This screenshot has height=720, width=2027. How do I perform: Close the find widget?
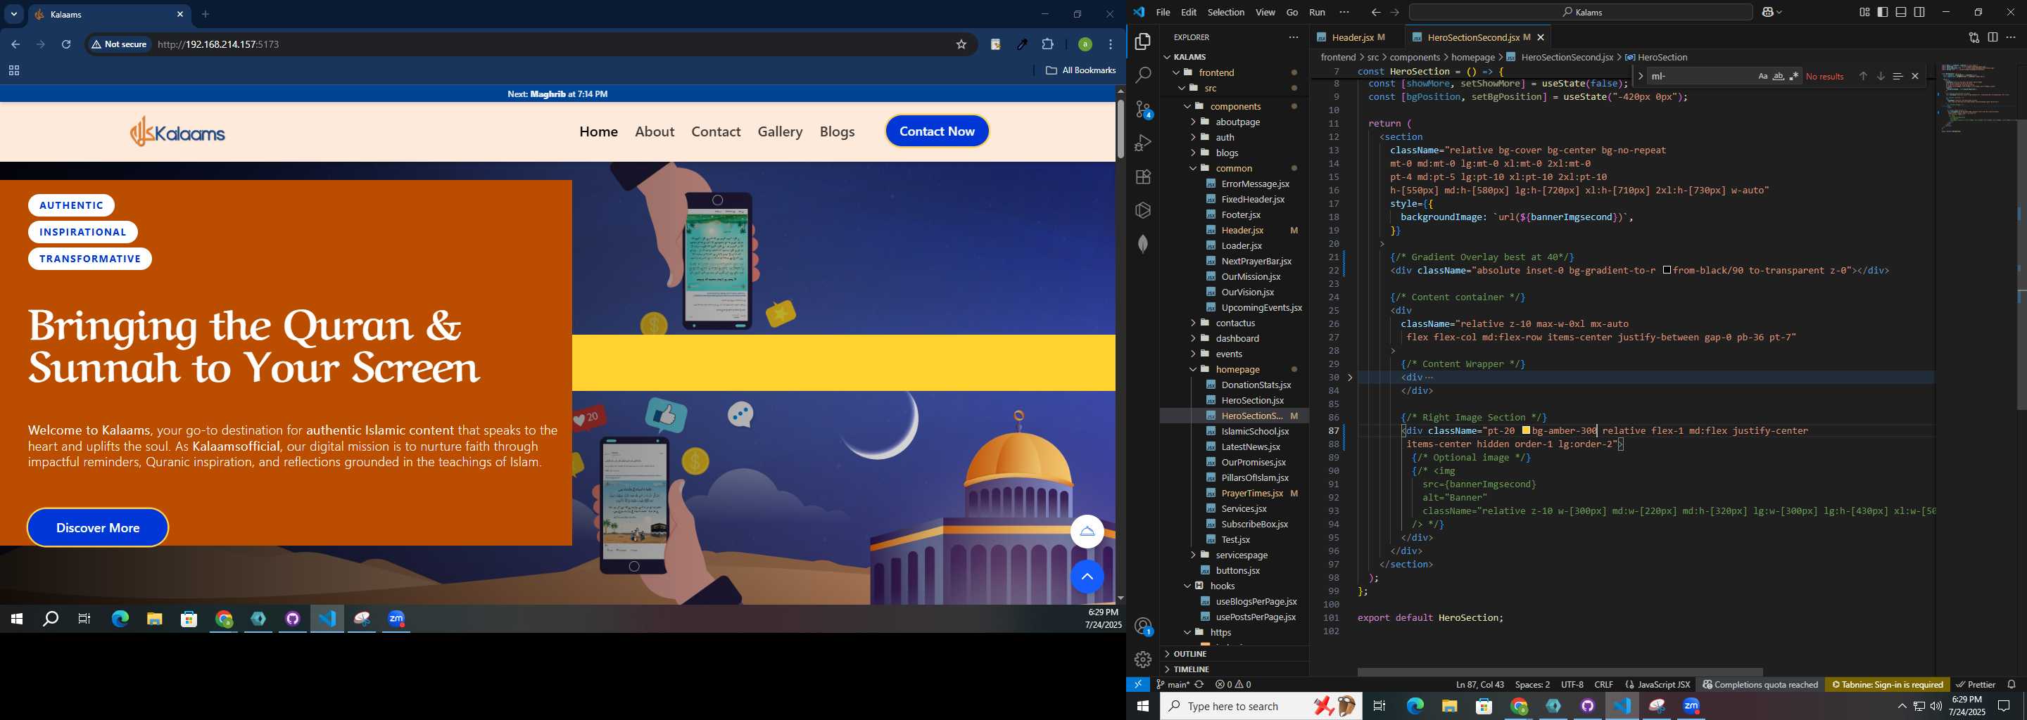point(1914,76)
